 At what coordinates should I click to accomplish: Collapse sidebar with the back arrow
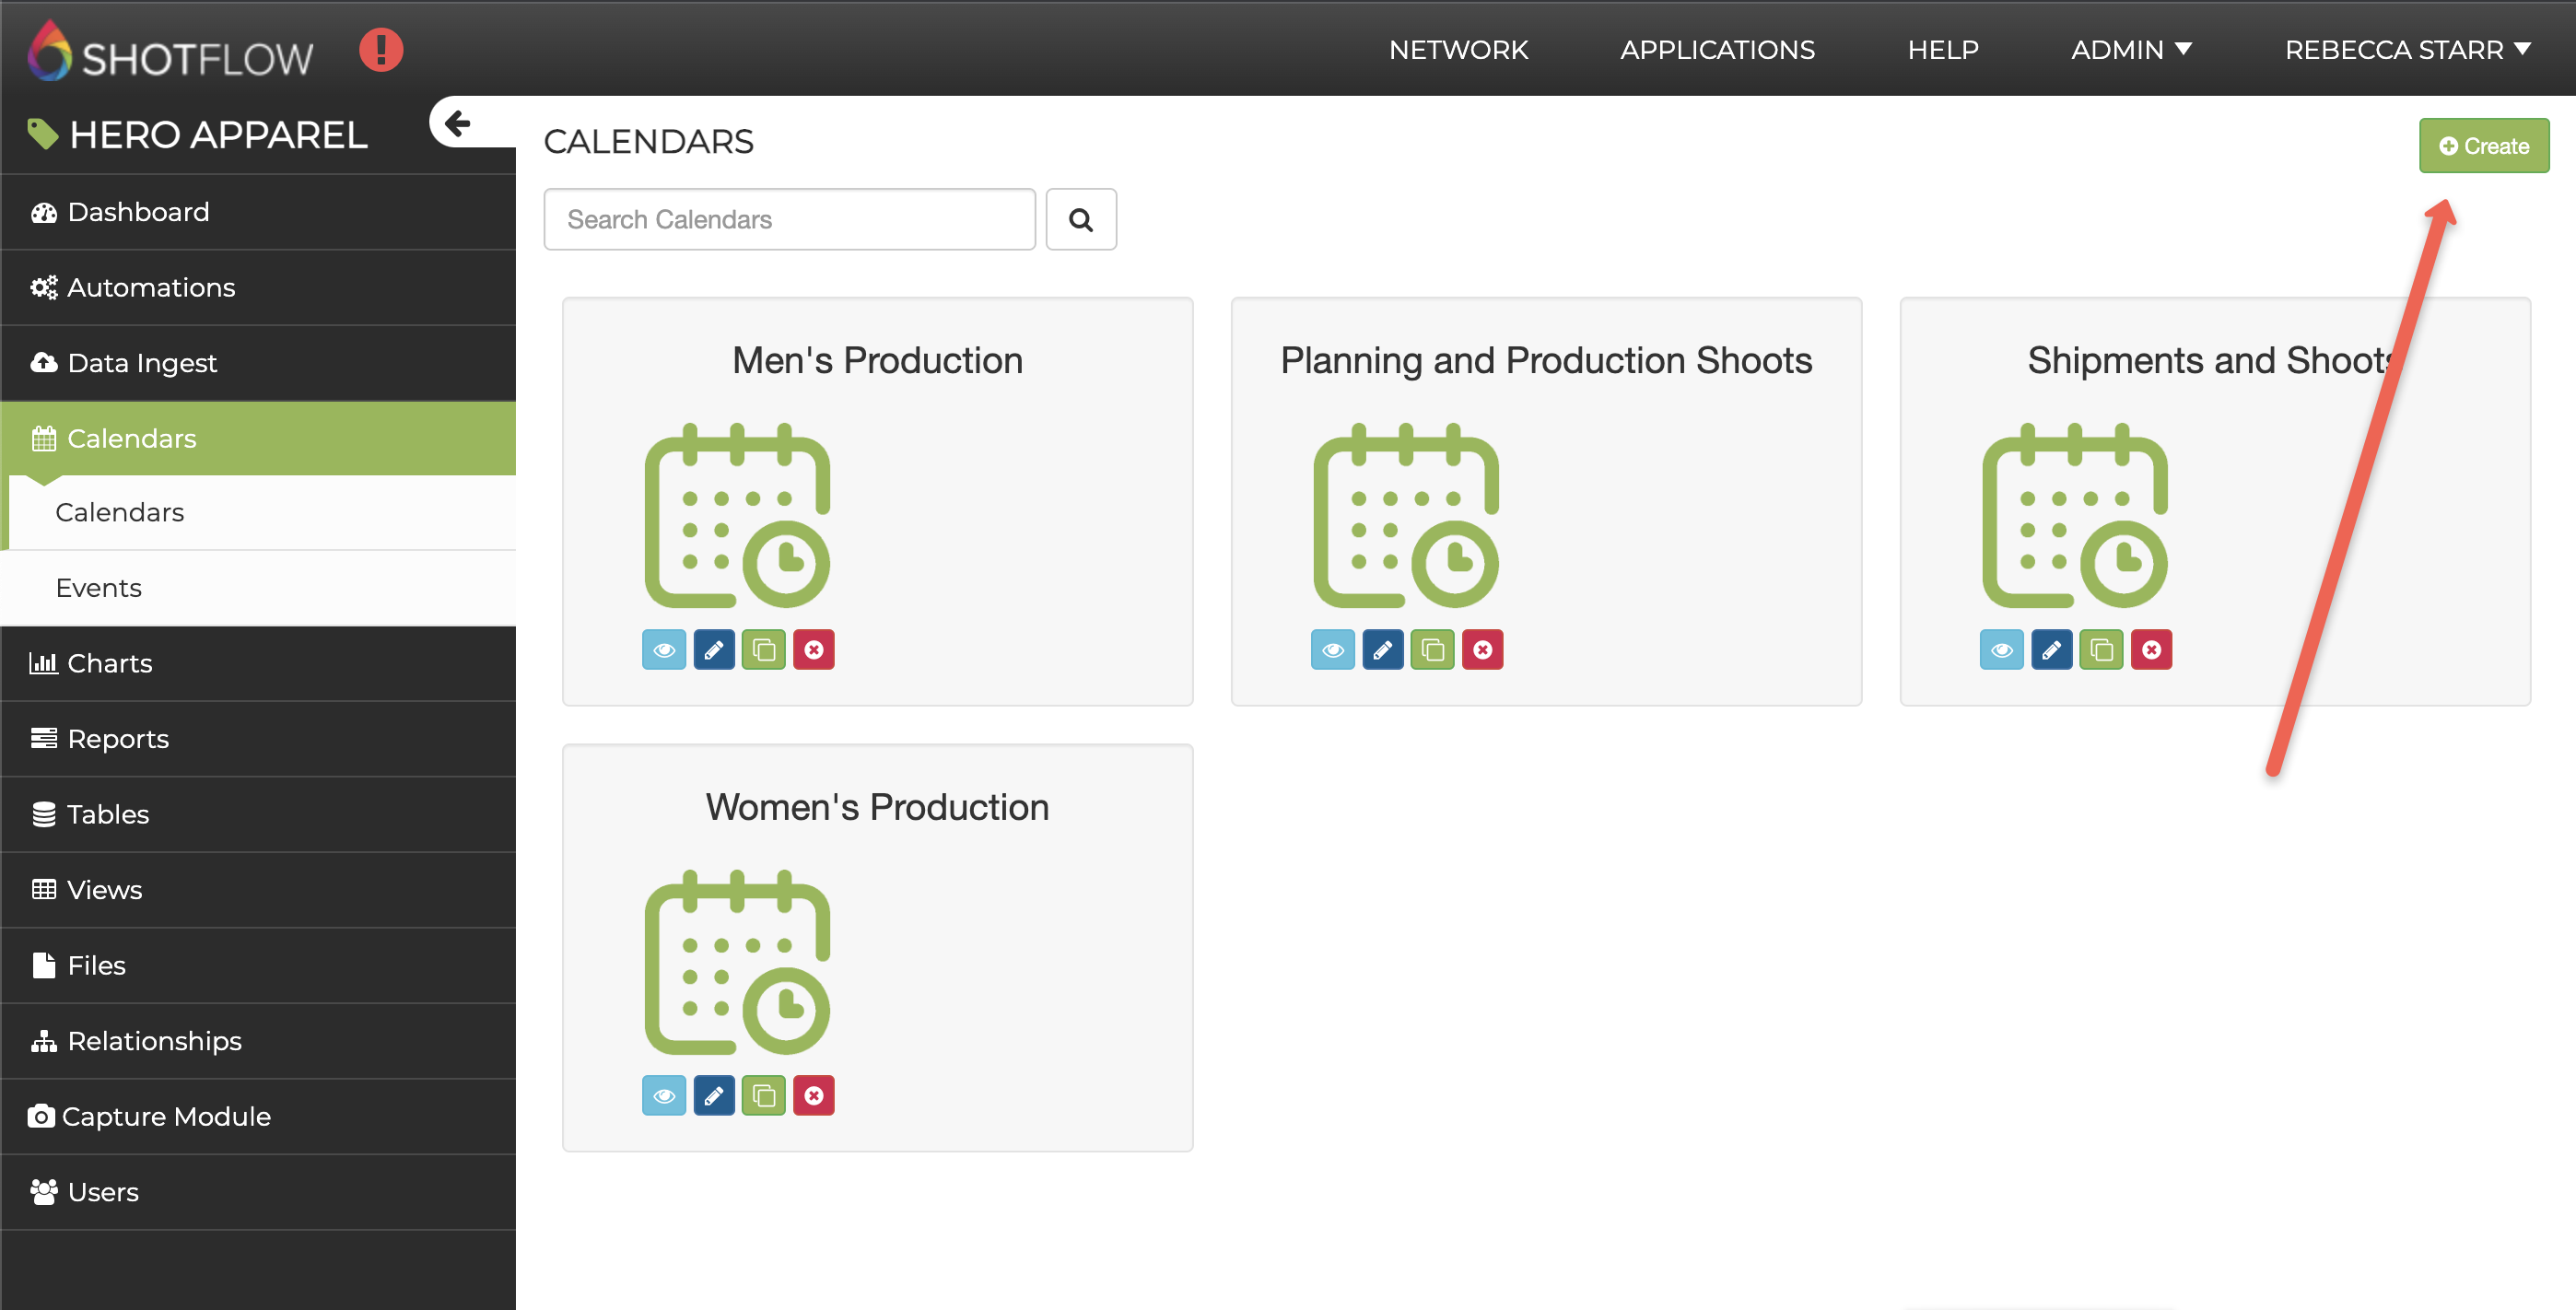click(458, 123)
